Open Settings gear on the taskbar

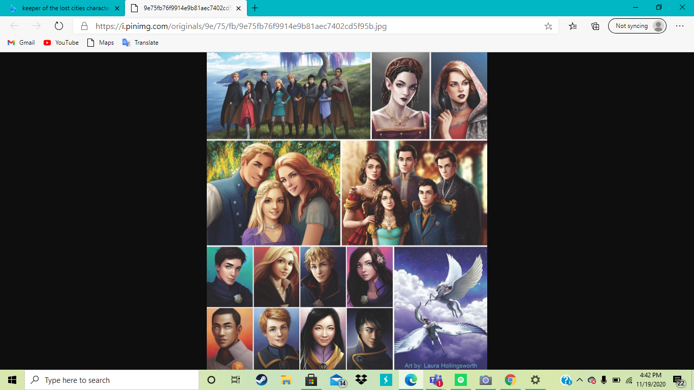[535, 380]
